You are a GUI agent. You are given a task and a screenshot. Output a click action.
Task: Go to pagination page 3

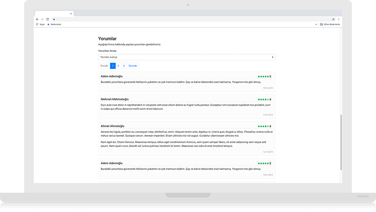tap(124, 66)
